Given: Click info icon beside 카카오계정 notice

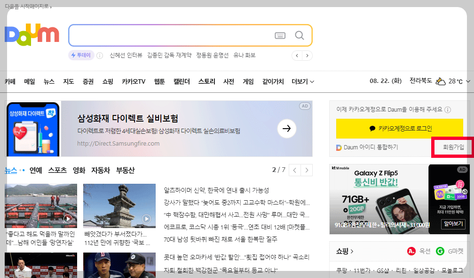Looking at the screenshot, I should coord(448,110).
